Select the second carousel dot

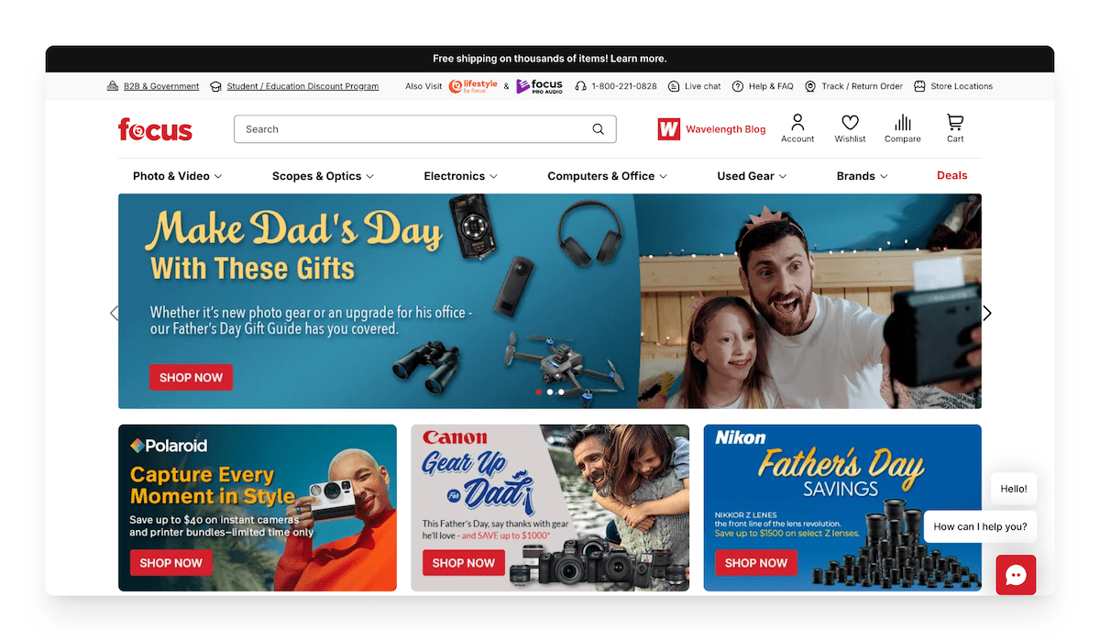coord(550,392)
